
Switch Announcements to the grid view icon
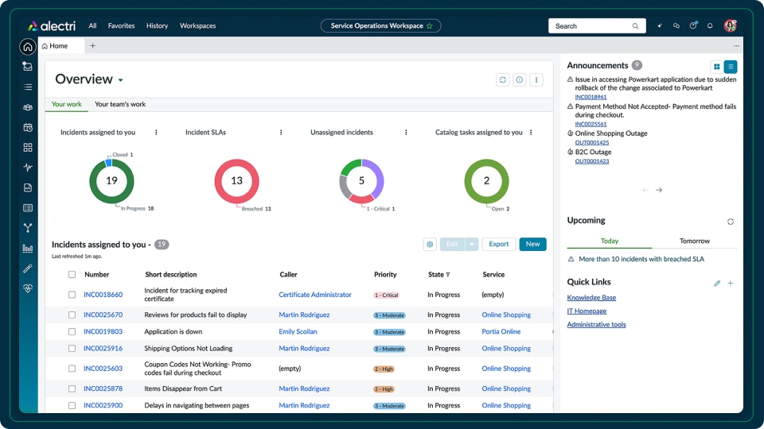(717, 67)
